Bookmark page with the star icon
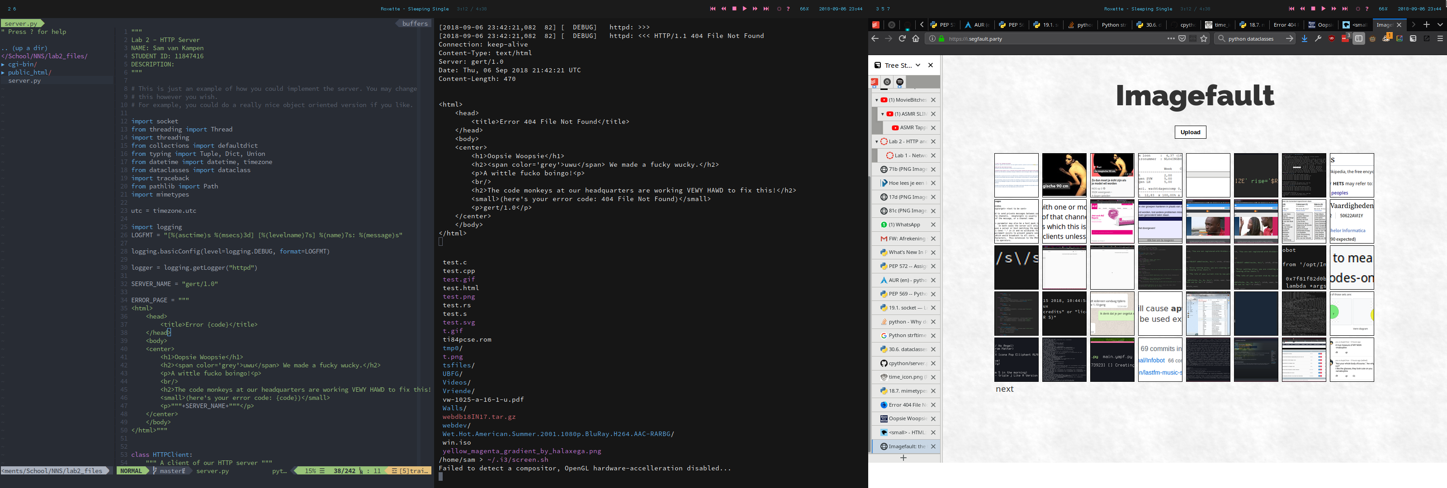This screenshot has width=1447, height=488. (x=1204, y=39)
